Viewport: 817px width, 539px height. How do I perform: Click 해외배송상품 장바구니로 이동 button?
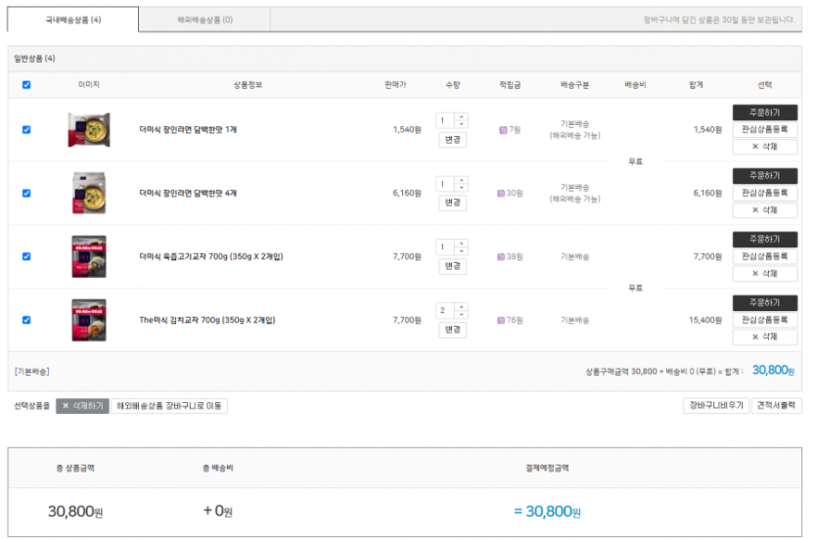(x=169, y=406)
